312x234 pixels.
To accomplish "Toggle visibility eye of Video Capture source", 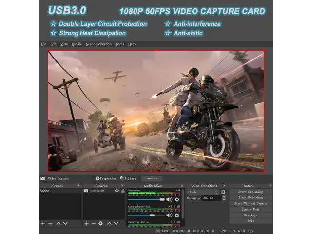I will [x=117, y=191].
